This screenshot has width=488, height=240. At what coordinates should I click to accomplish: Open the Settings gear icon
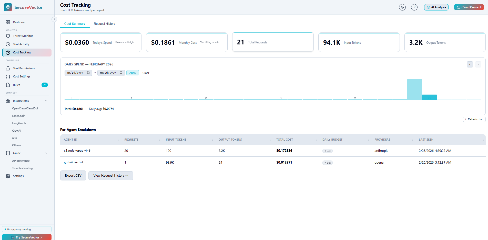tap(8, 176)
